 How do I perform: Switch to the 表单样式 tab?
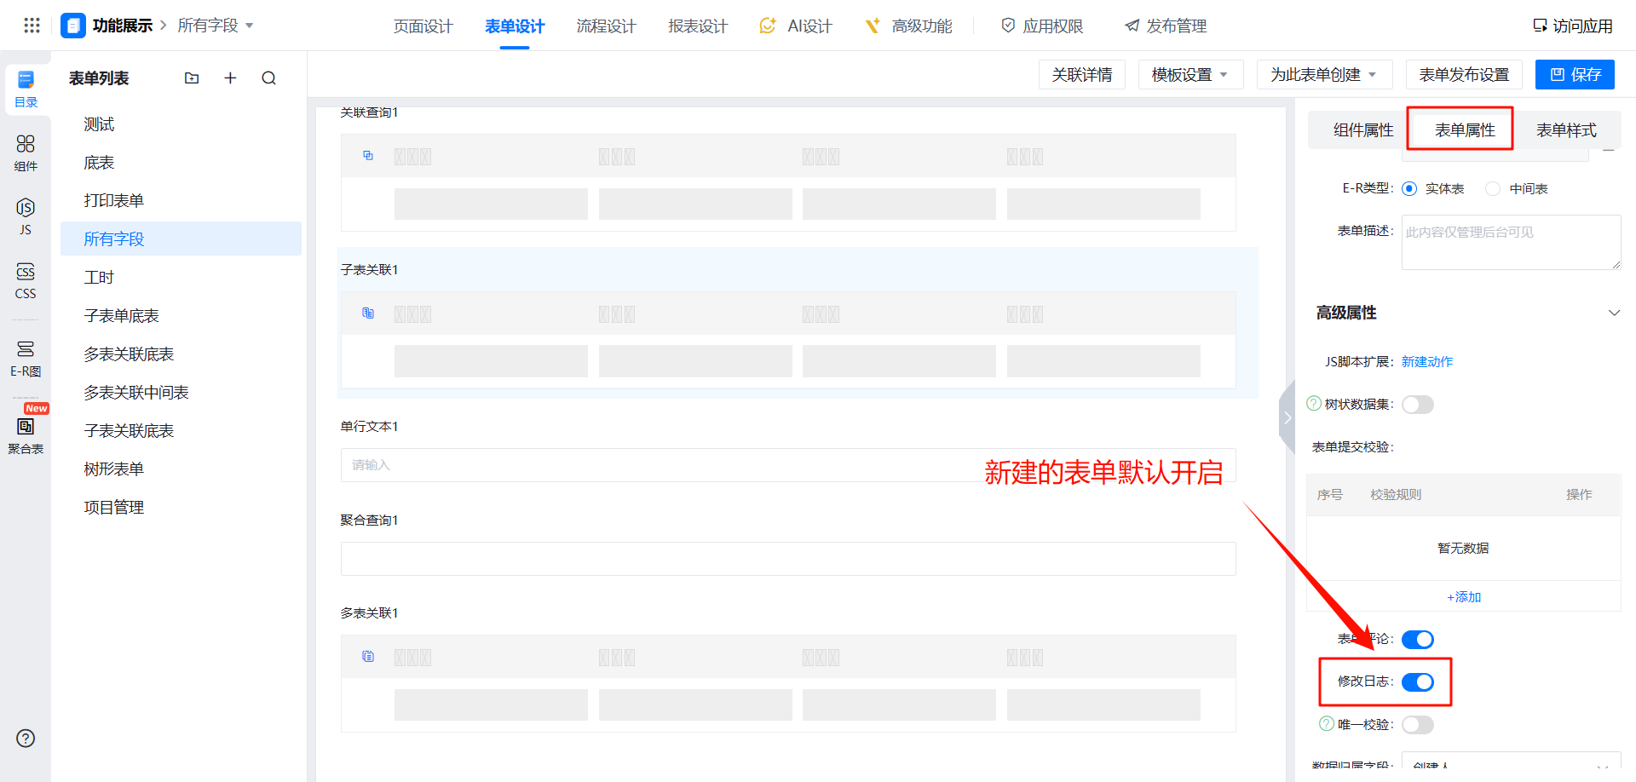[x=1566, y=130]
